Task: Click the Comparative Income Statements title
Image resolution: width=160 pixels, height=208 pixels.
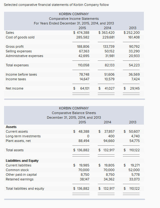Action: click(x=74, y=19)
